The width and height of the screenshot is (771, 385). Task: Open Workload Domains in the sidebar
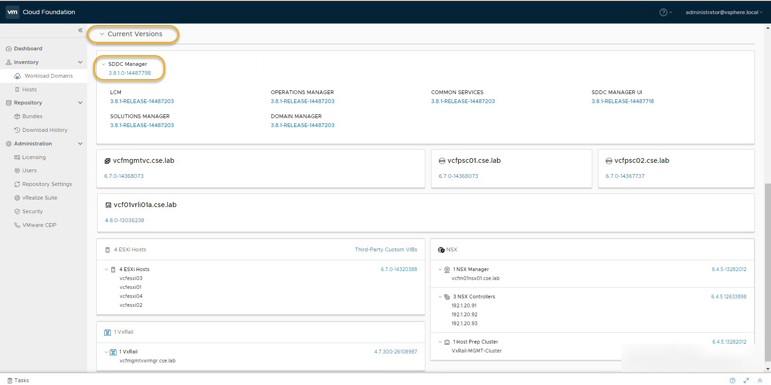pyautogui.click(x=49, y=76)
